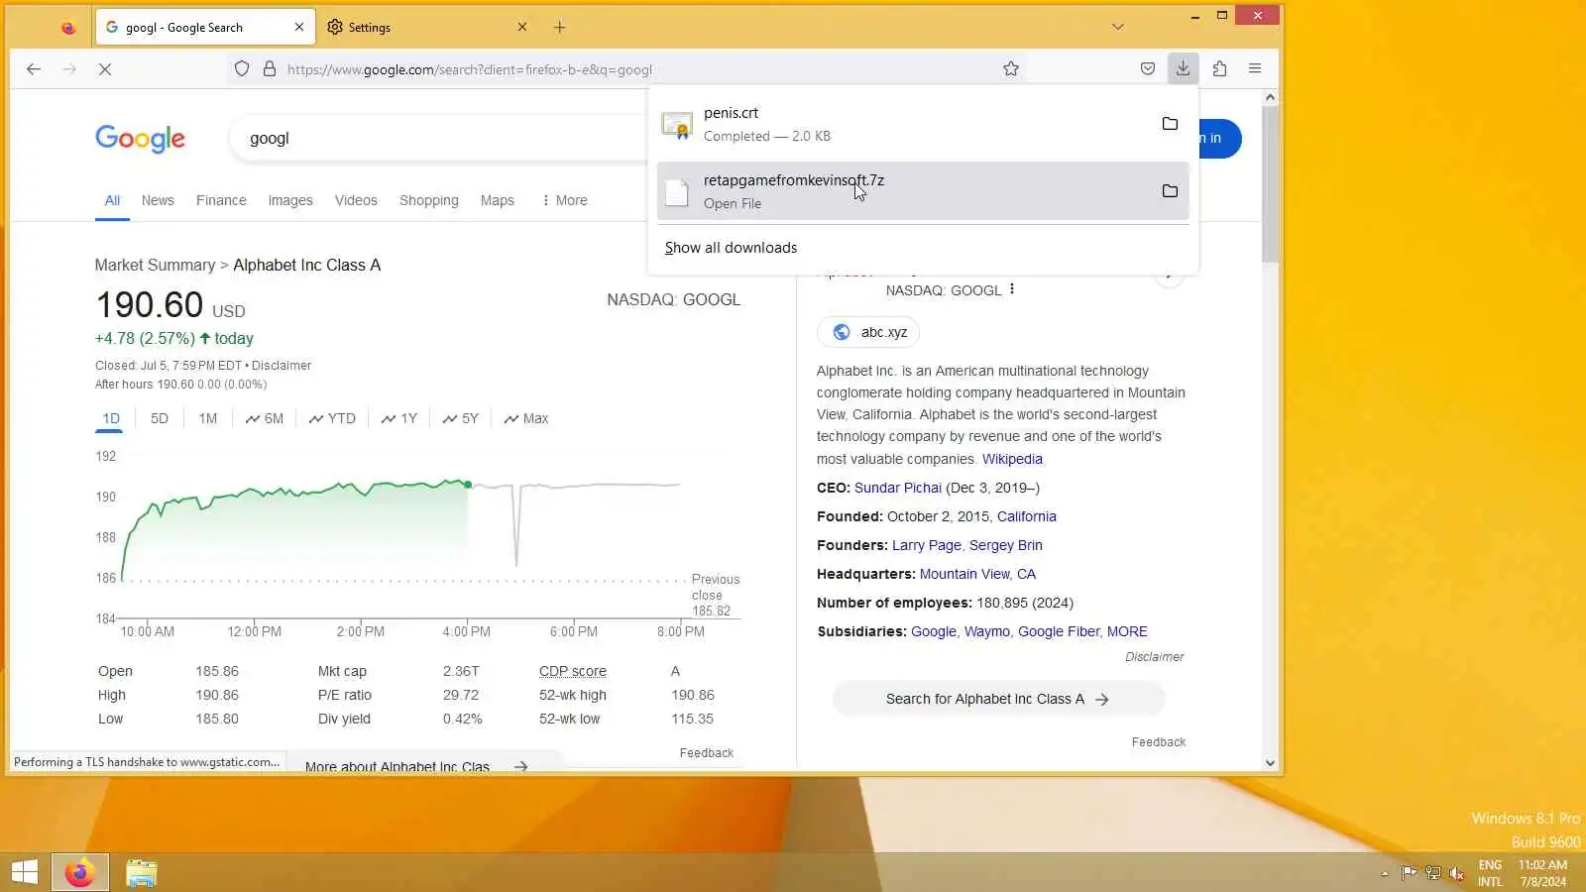Select the 1Y chart range
This screenshot has width=1586, height=892.
[399, 418]
